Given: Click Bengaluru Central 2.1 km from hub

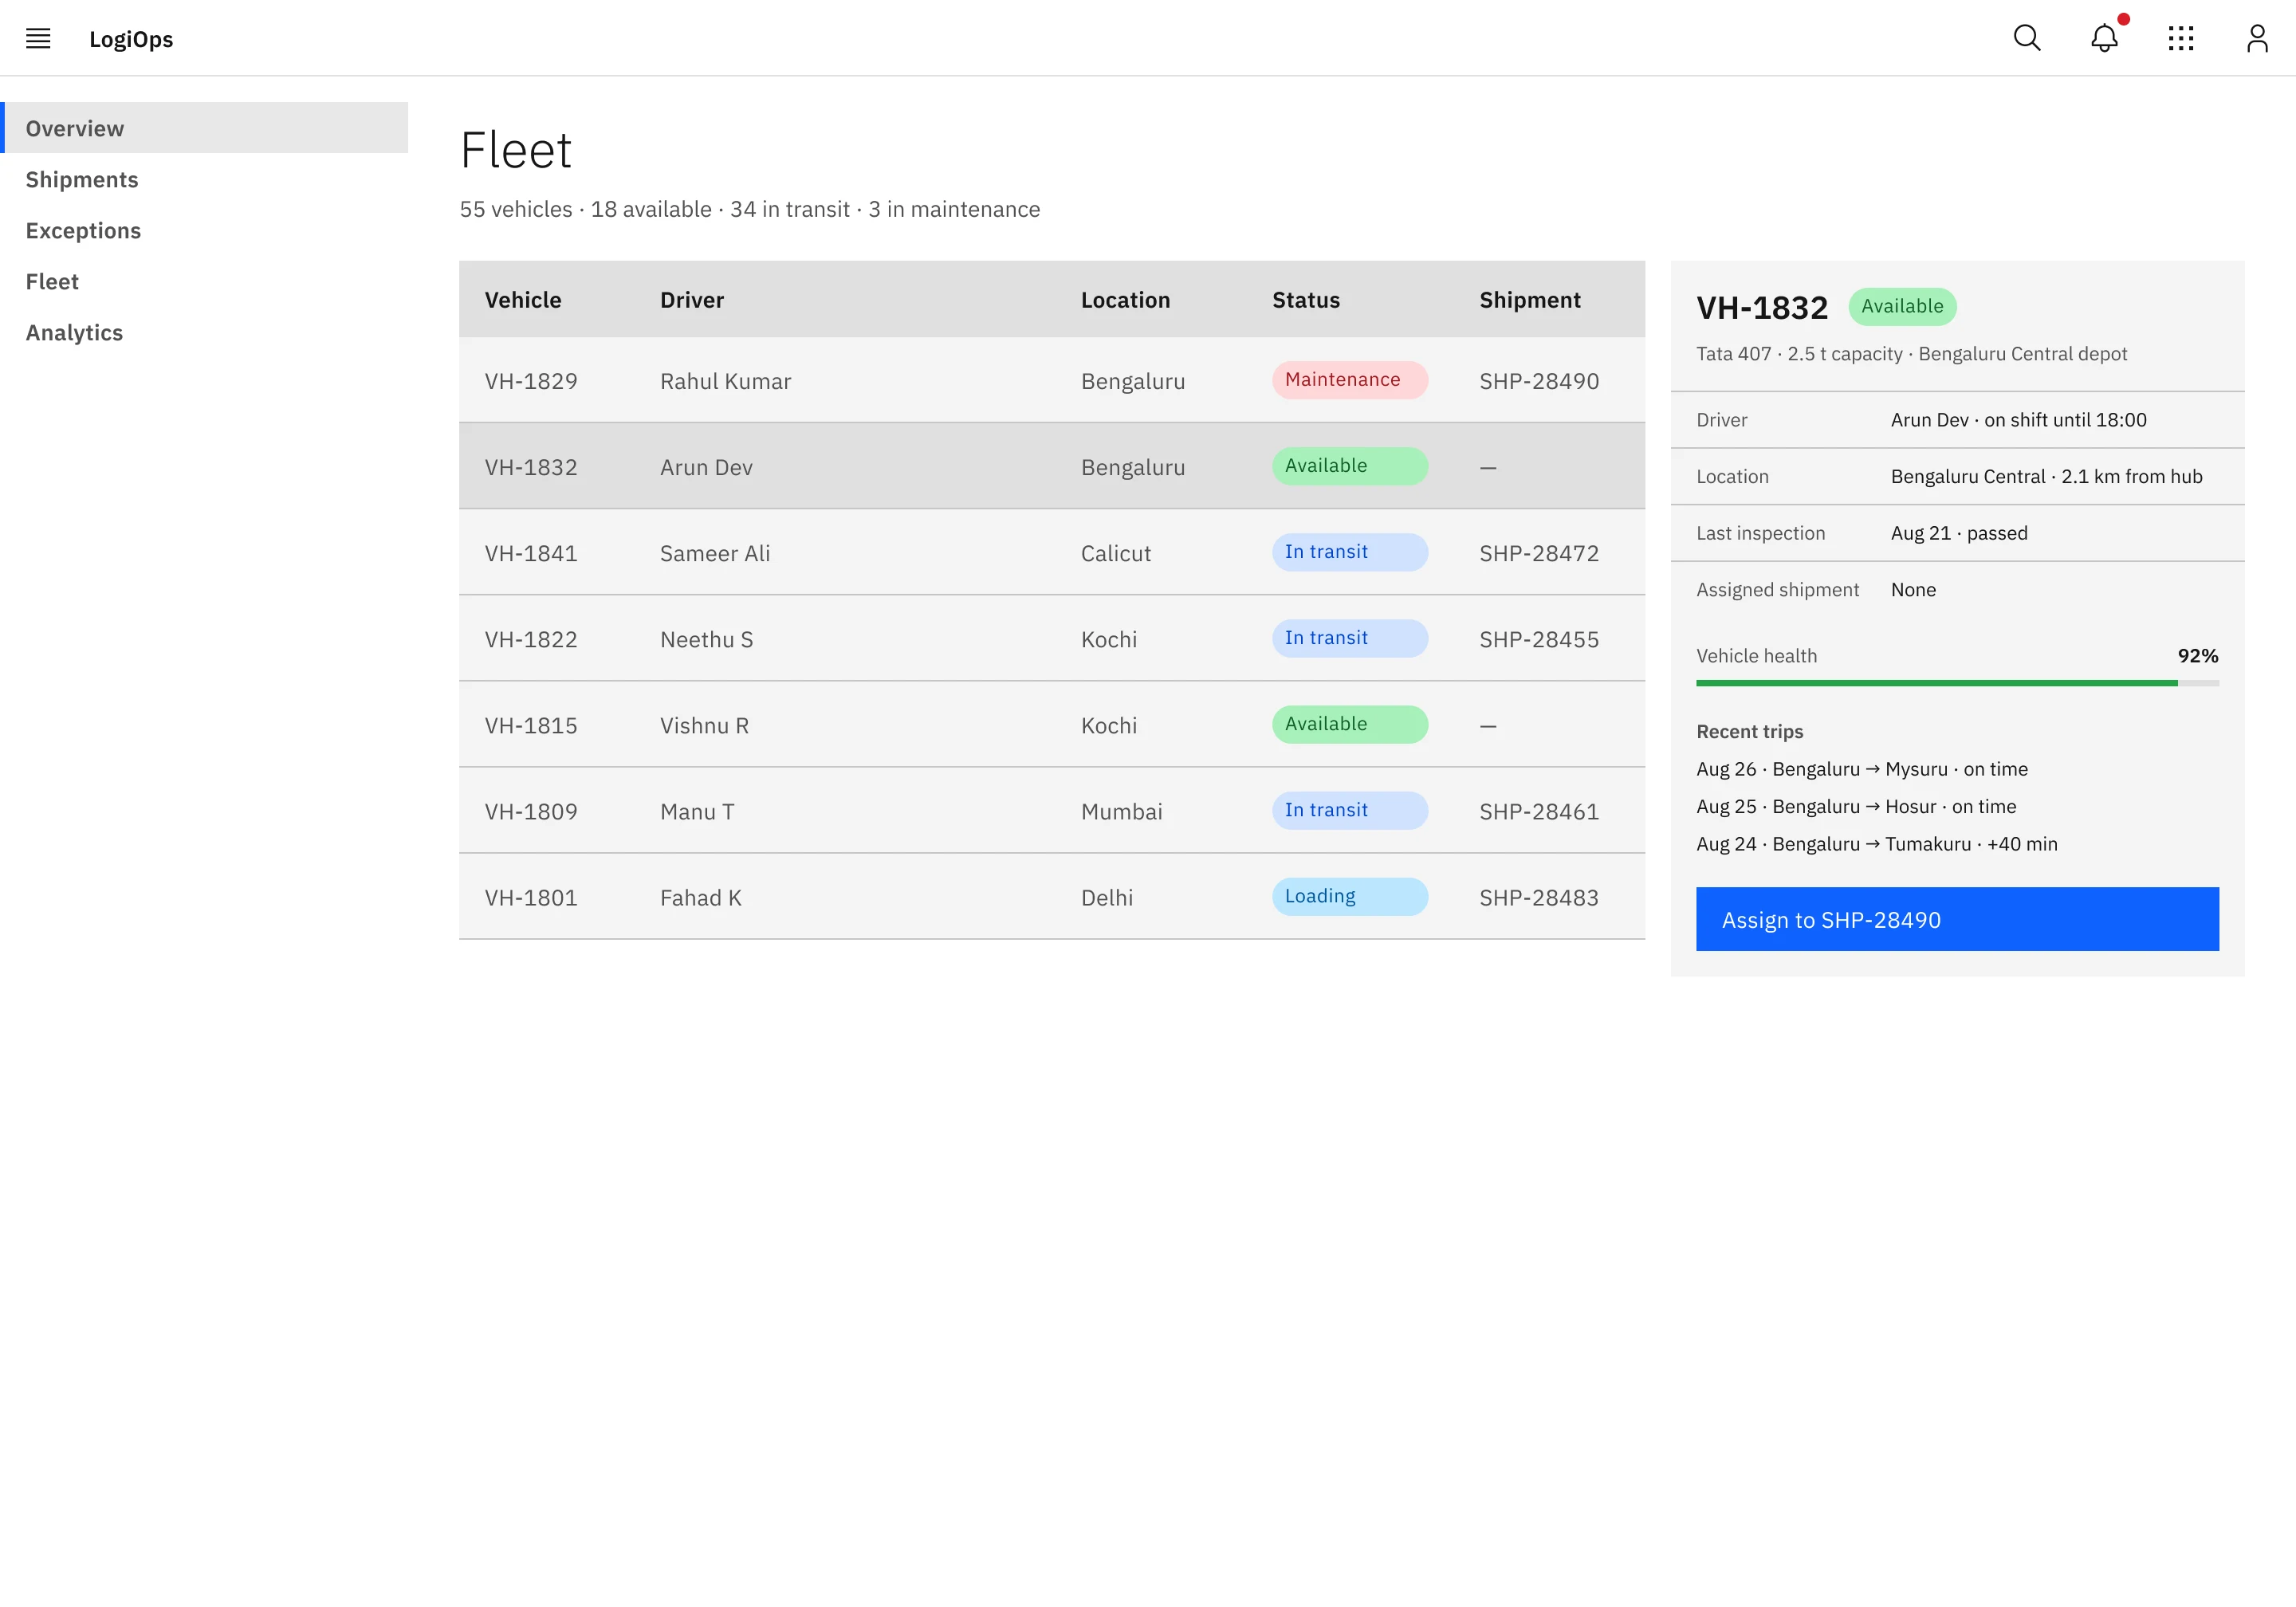Looking at the screenshot, I should click(2046, 476).
